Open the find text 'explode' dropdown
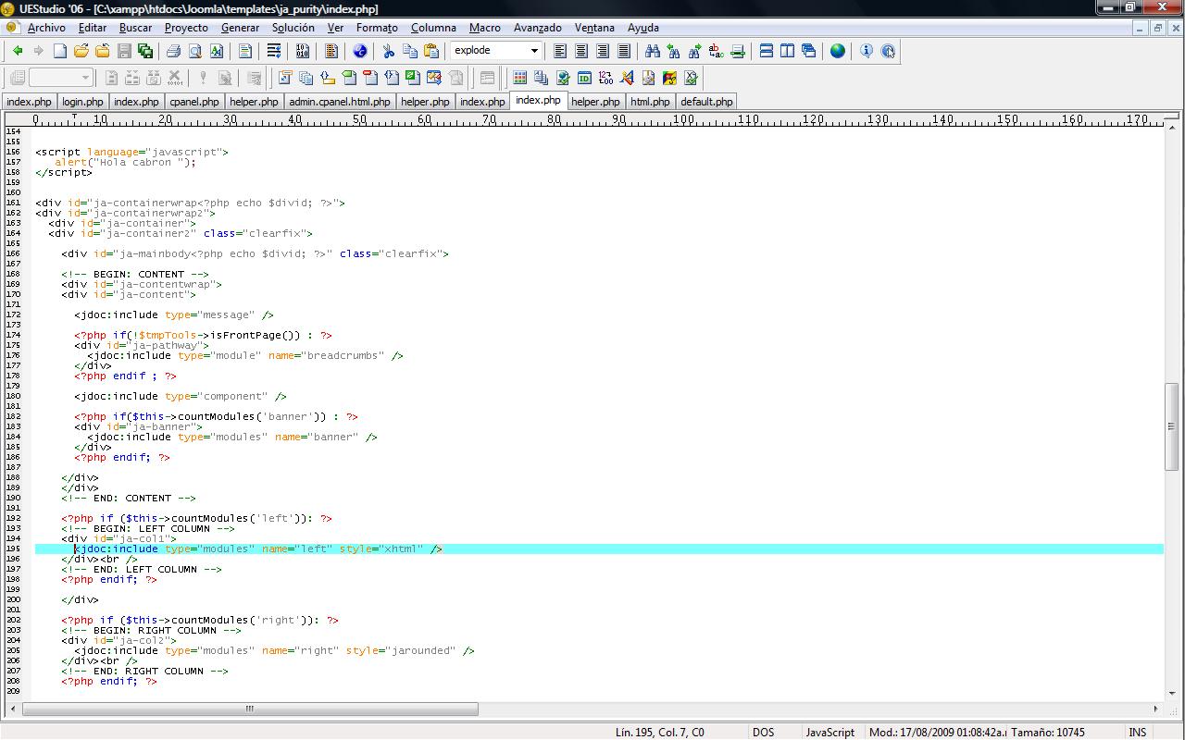The width and height of the screenshot is (1185, 740). pyautogui.click(x=534, y=51)
